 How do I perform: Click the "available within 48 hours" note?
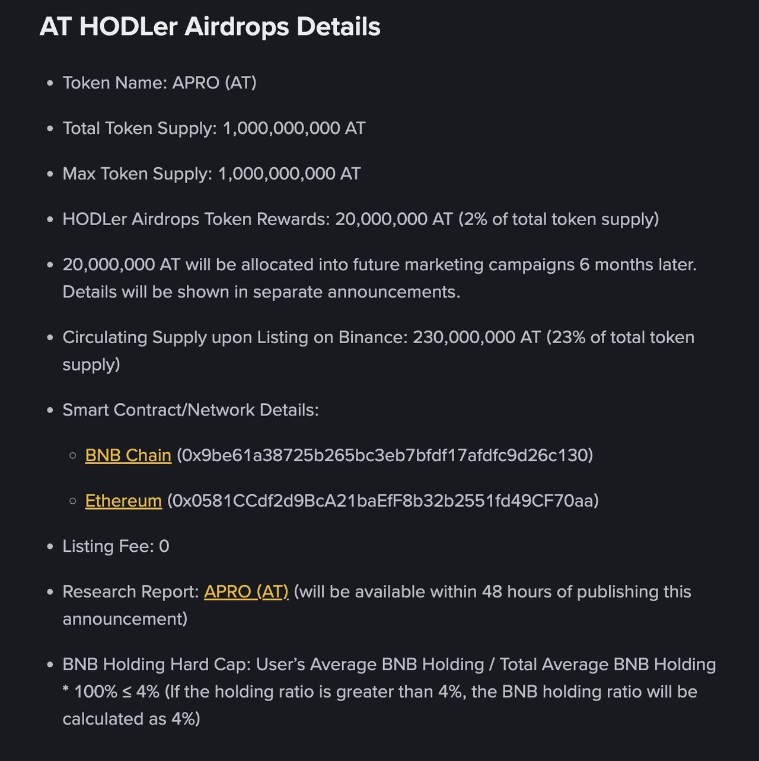click(x=492, y=591)
